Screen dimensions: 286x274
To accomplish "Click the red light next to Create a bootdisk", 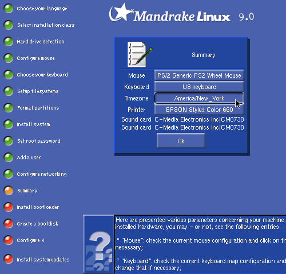I will point(9,224).
